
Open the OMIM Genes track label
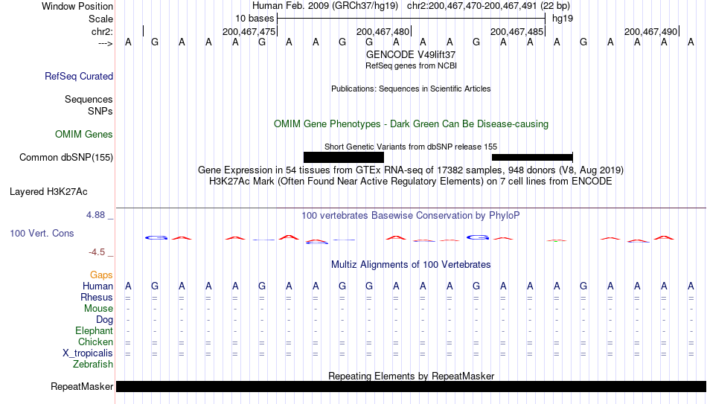[x=83, y=135]
